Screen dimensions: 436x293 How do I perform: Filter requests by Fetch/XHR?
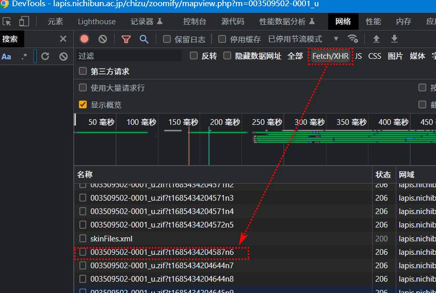click(330, 56)
